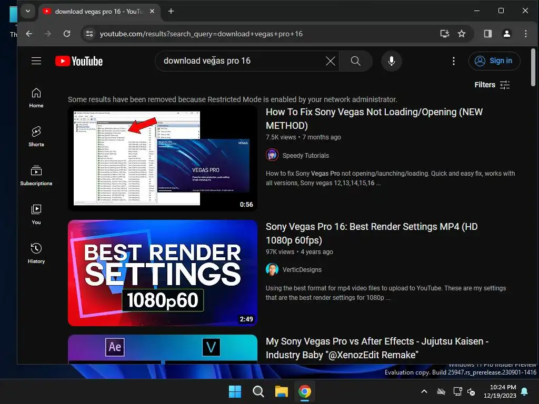Start voice search with the microphone icon

[x=391, y=61]
